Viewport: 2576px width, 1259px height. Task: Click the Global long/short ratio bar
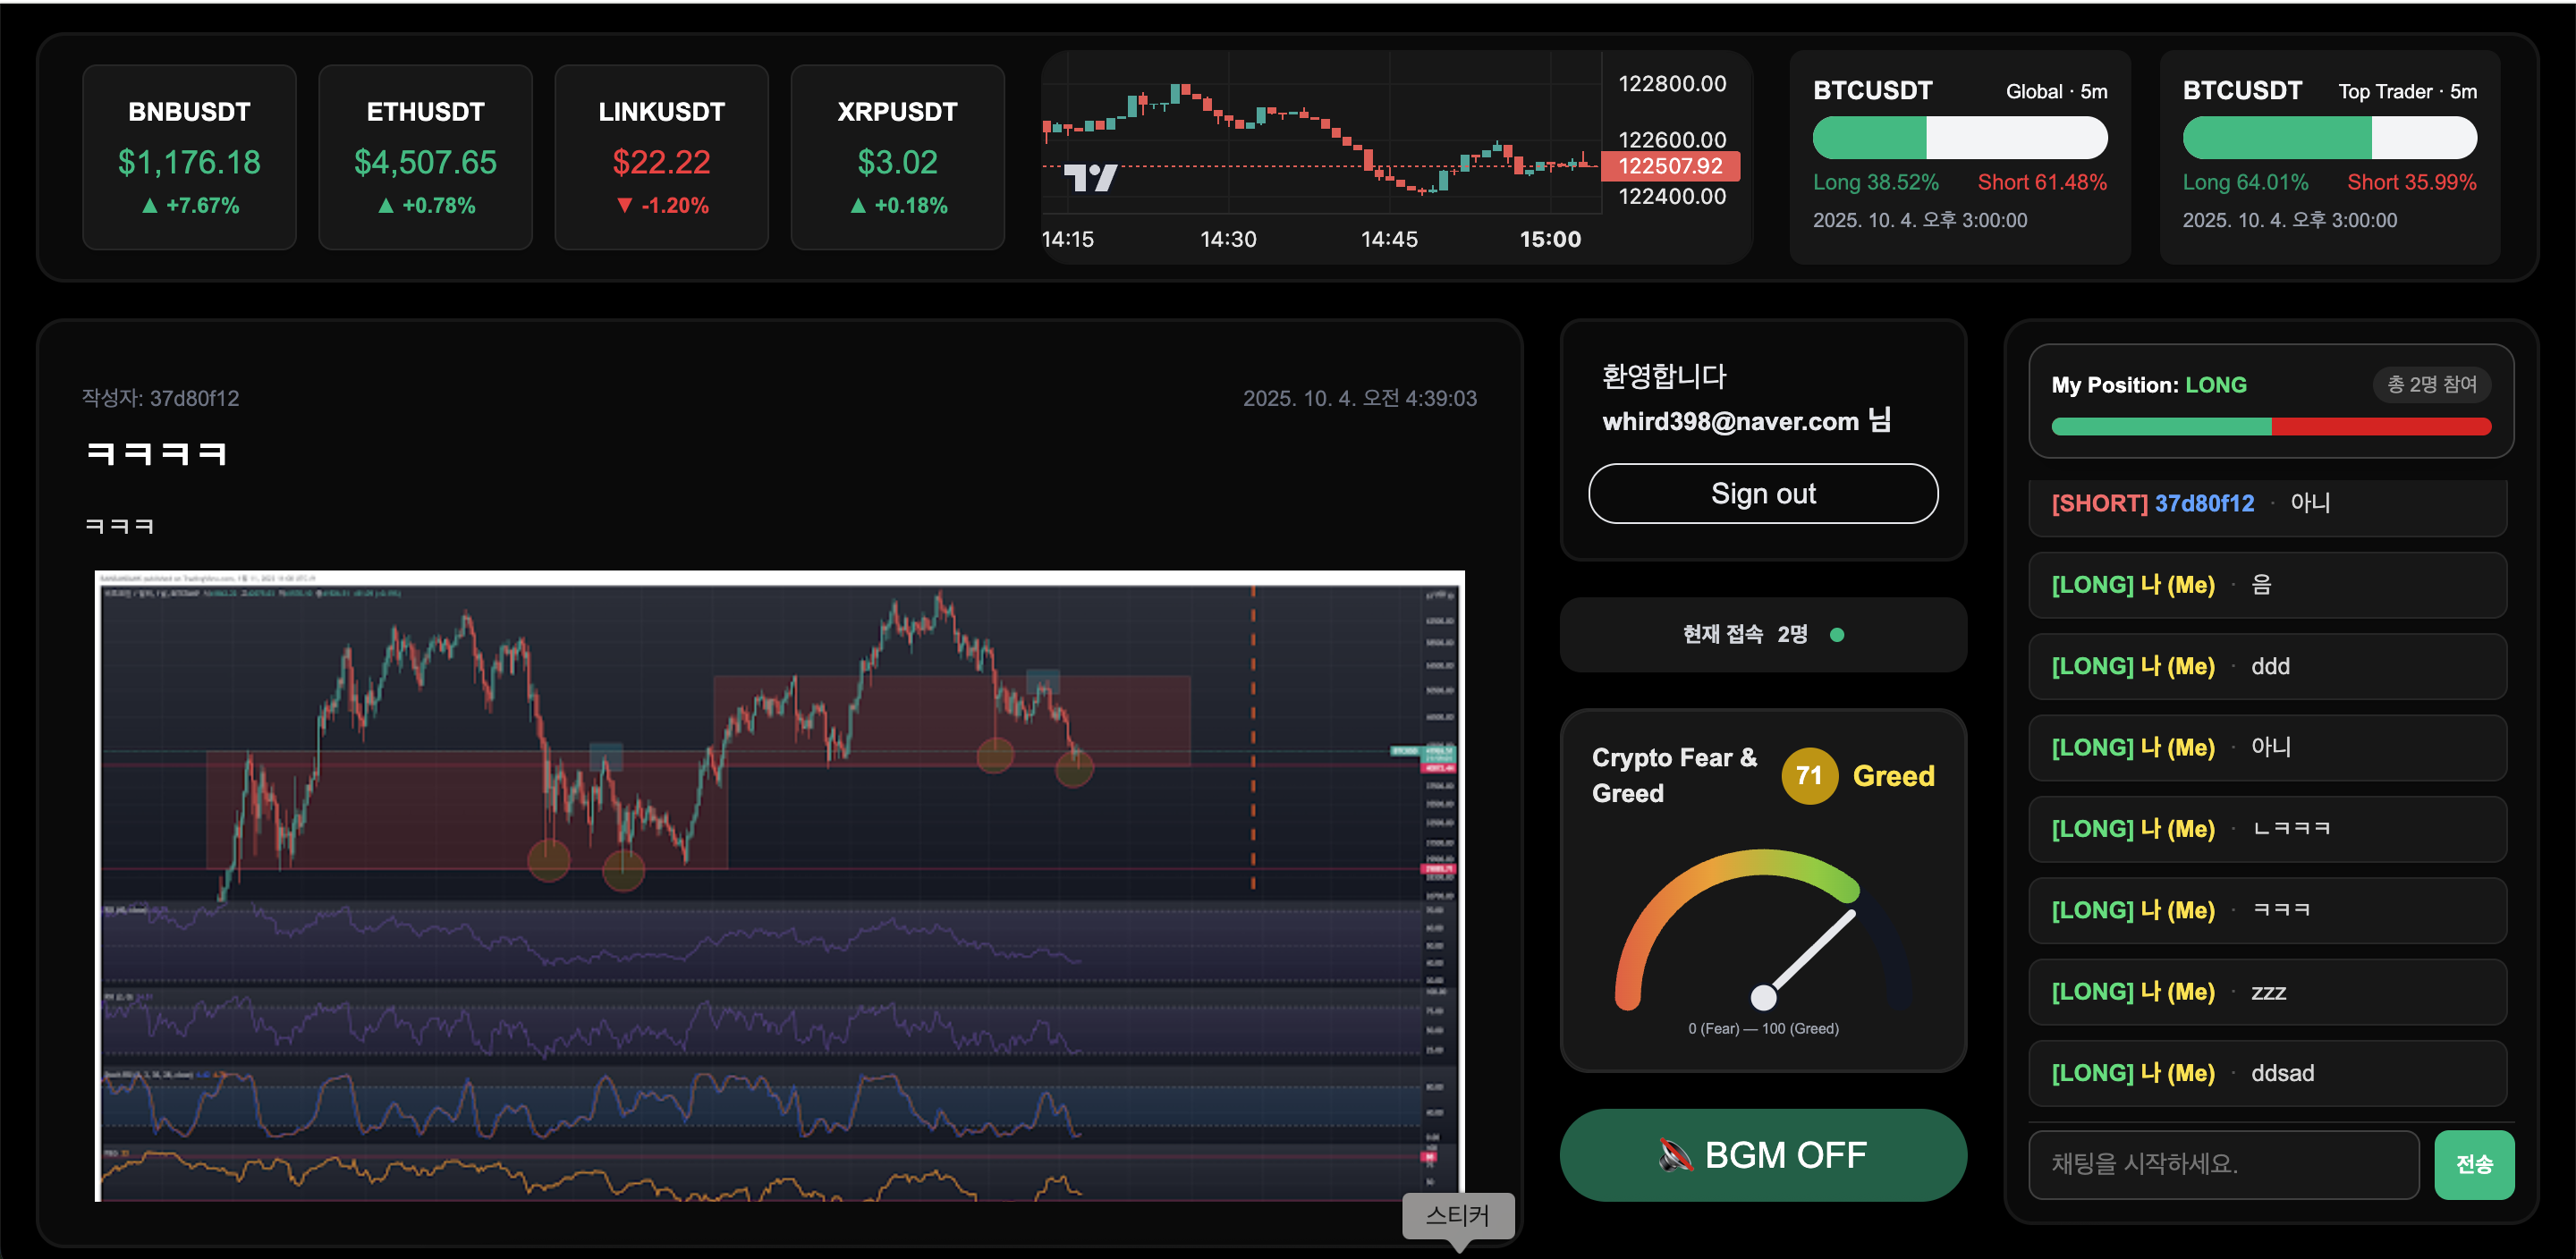tap(1959, 138)
